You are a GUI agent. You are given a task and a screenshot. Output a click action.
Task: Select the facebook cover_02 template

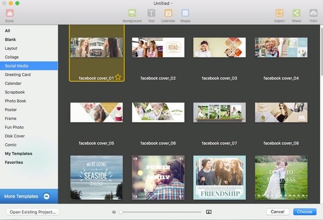(158, 47)
